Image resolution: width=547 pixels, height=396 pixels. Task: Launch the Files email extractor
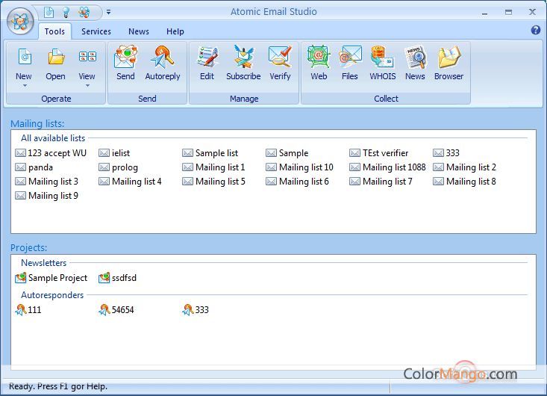pos(350,63)
